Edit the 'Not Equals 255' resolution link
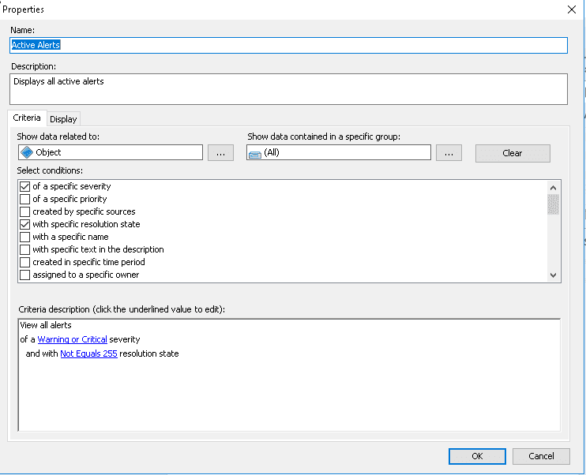The width and height of the screenshot is (586, 475). (x=88, y=353)
